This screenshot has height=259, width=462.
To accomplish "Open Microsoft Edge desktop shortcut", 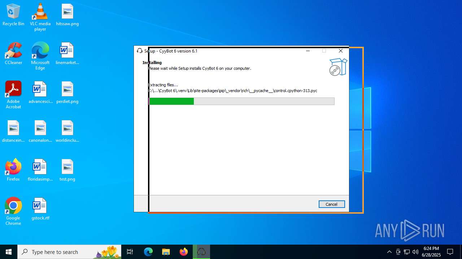I will click(40, 56).
